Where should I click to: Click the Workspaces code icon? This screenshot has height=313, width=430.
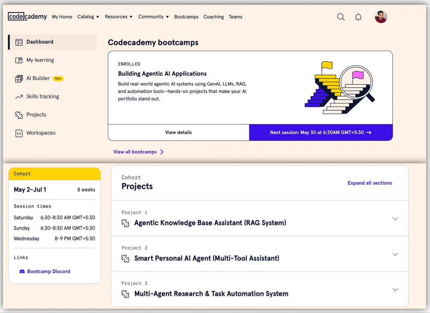pos(19,133)
